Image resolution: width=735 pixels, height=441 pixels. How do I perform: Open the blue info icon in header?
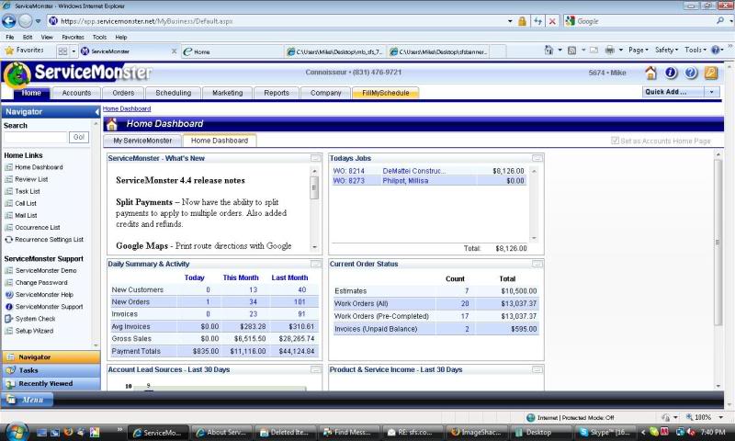(x=671, y=73)
